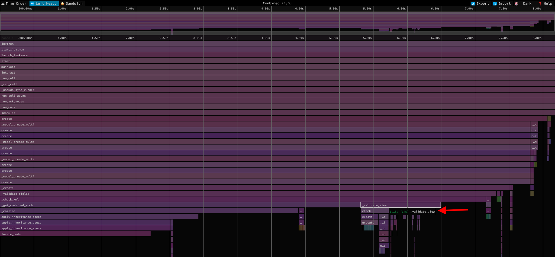Click the start frame below launch_instance
Screen dimensions: 555x257
tap(277, 61)
